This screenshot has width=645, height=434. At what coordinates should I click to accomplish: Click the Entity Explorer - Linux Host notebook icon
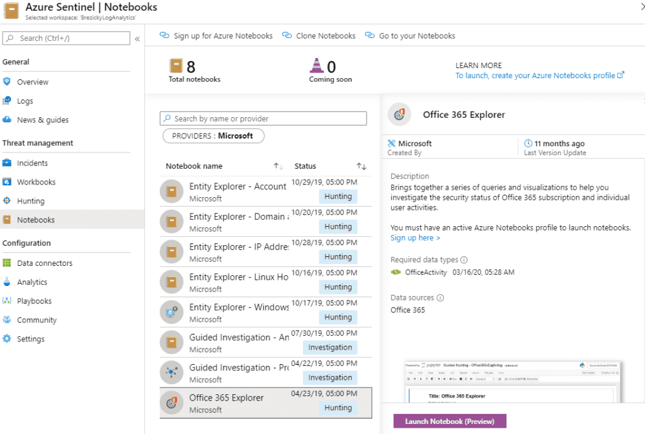[x=171, y=282]
